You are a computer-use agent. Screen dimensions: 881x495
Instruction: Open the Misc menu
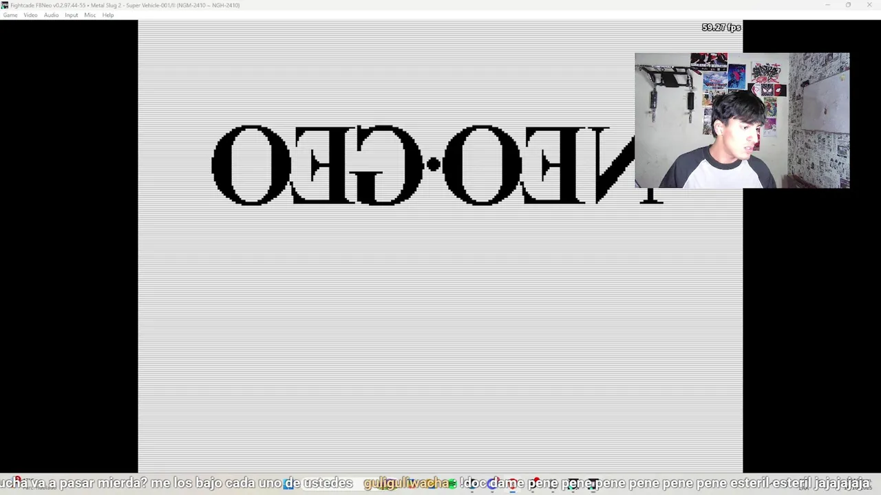89,15
